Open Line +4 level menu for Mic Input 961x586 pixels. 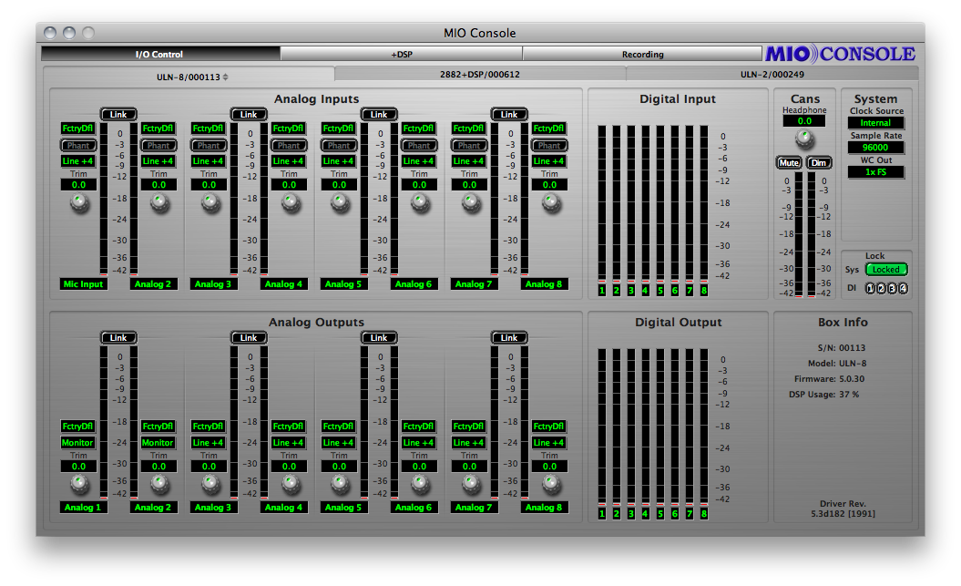tap(77, 161)
